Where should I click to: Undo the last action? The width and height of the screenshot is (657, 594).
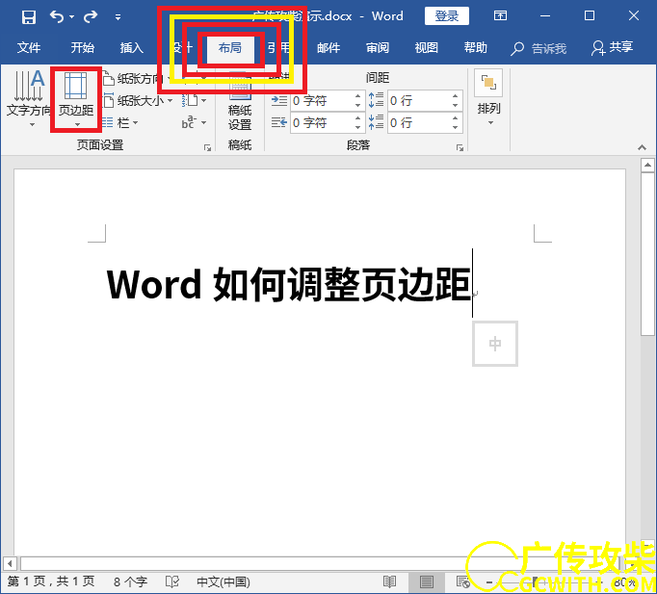(56, 16)
